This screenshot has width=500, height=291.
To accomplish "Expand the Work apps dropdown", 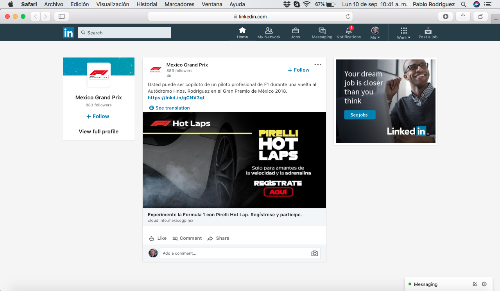I will pyautogui.click(x=404, y=33).
